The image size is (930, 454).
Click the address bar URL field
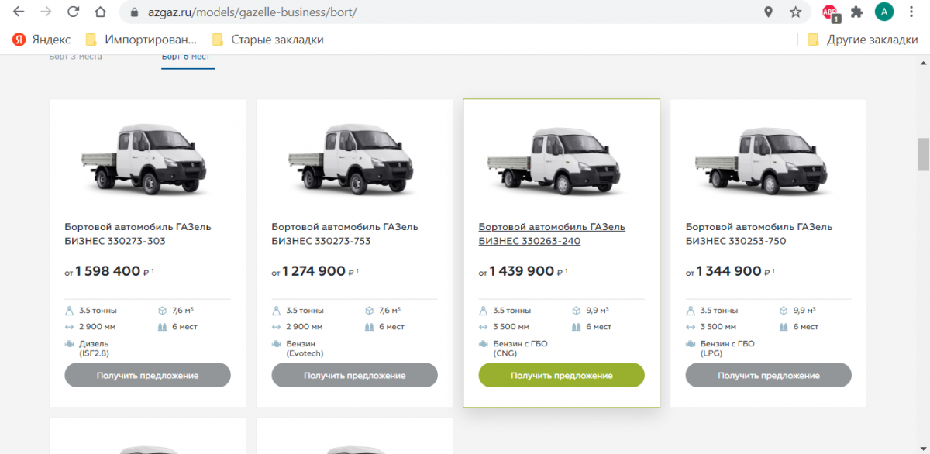pyautogui.click(x=434, y=12)
